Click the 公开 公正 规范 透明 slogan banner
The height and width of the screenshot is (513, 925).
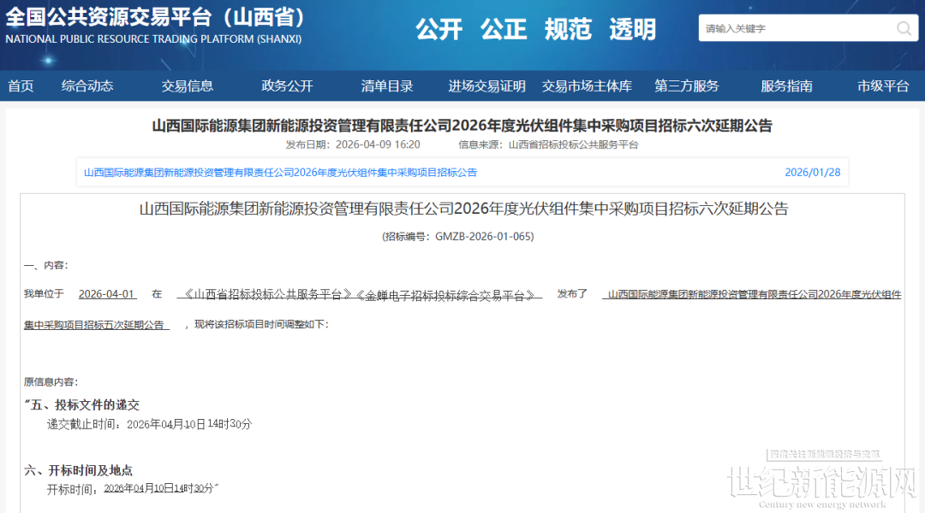tap(535, 30)
